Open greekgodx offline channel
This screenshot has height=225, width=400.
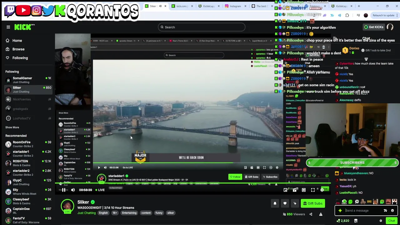pos(28,109)
